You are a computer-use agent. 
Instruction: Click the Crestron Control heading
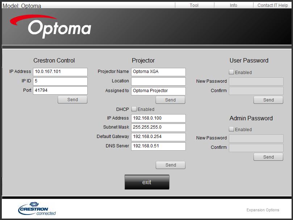[x=54, y=60]
